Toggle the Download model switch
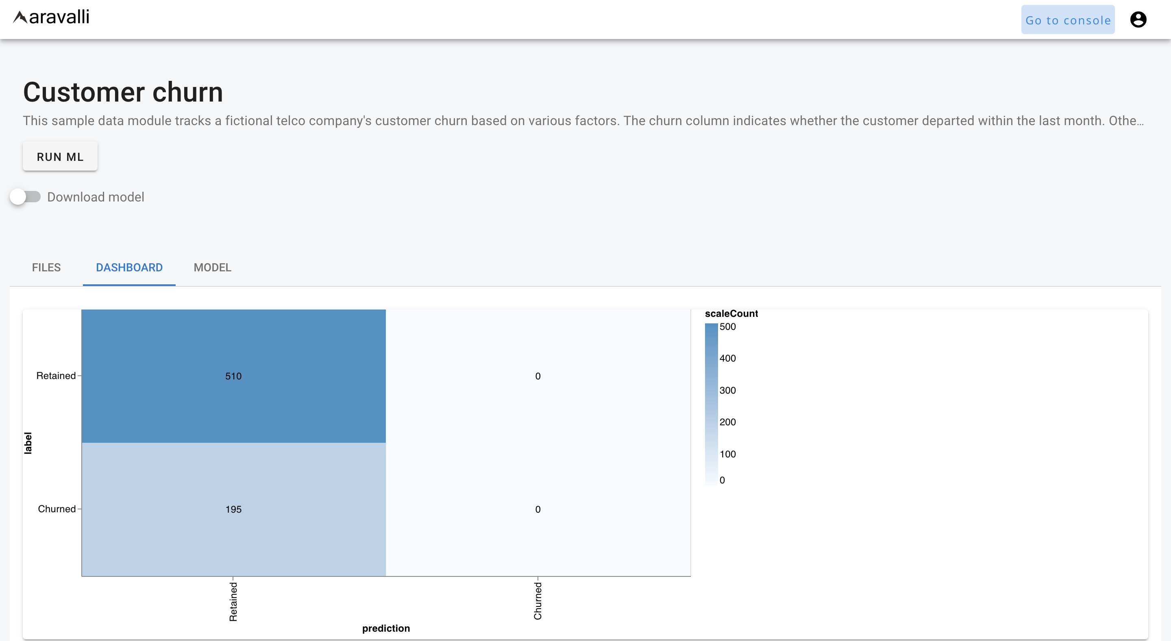 pyautogui.click(x=26, y=197)
